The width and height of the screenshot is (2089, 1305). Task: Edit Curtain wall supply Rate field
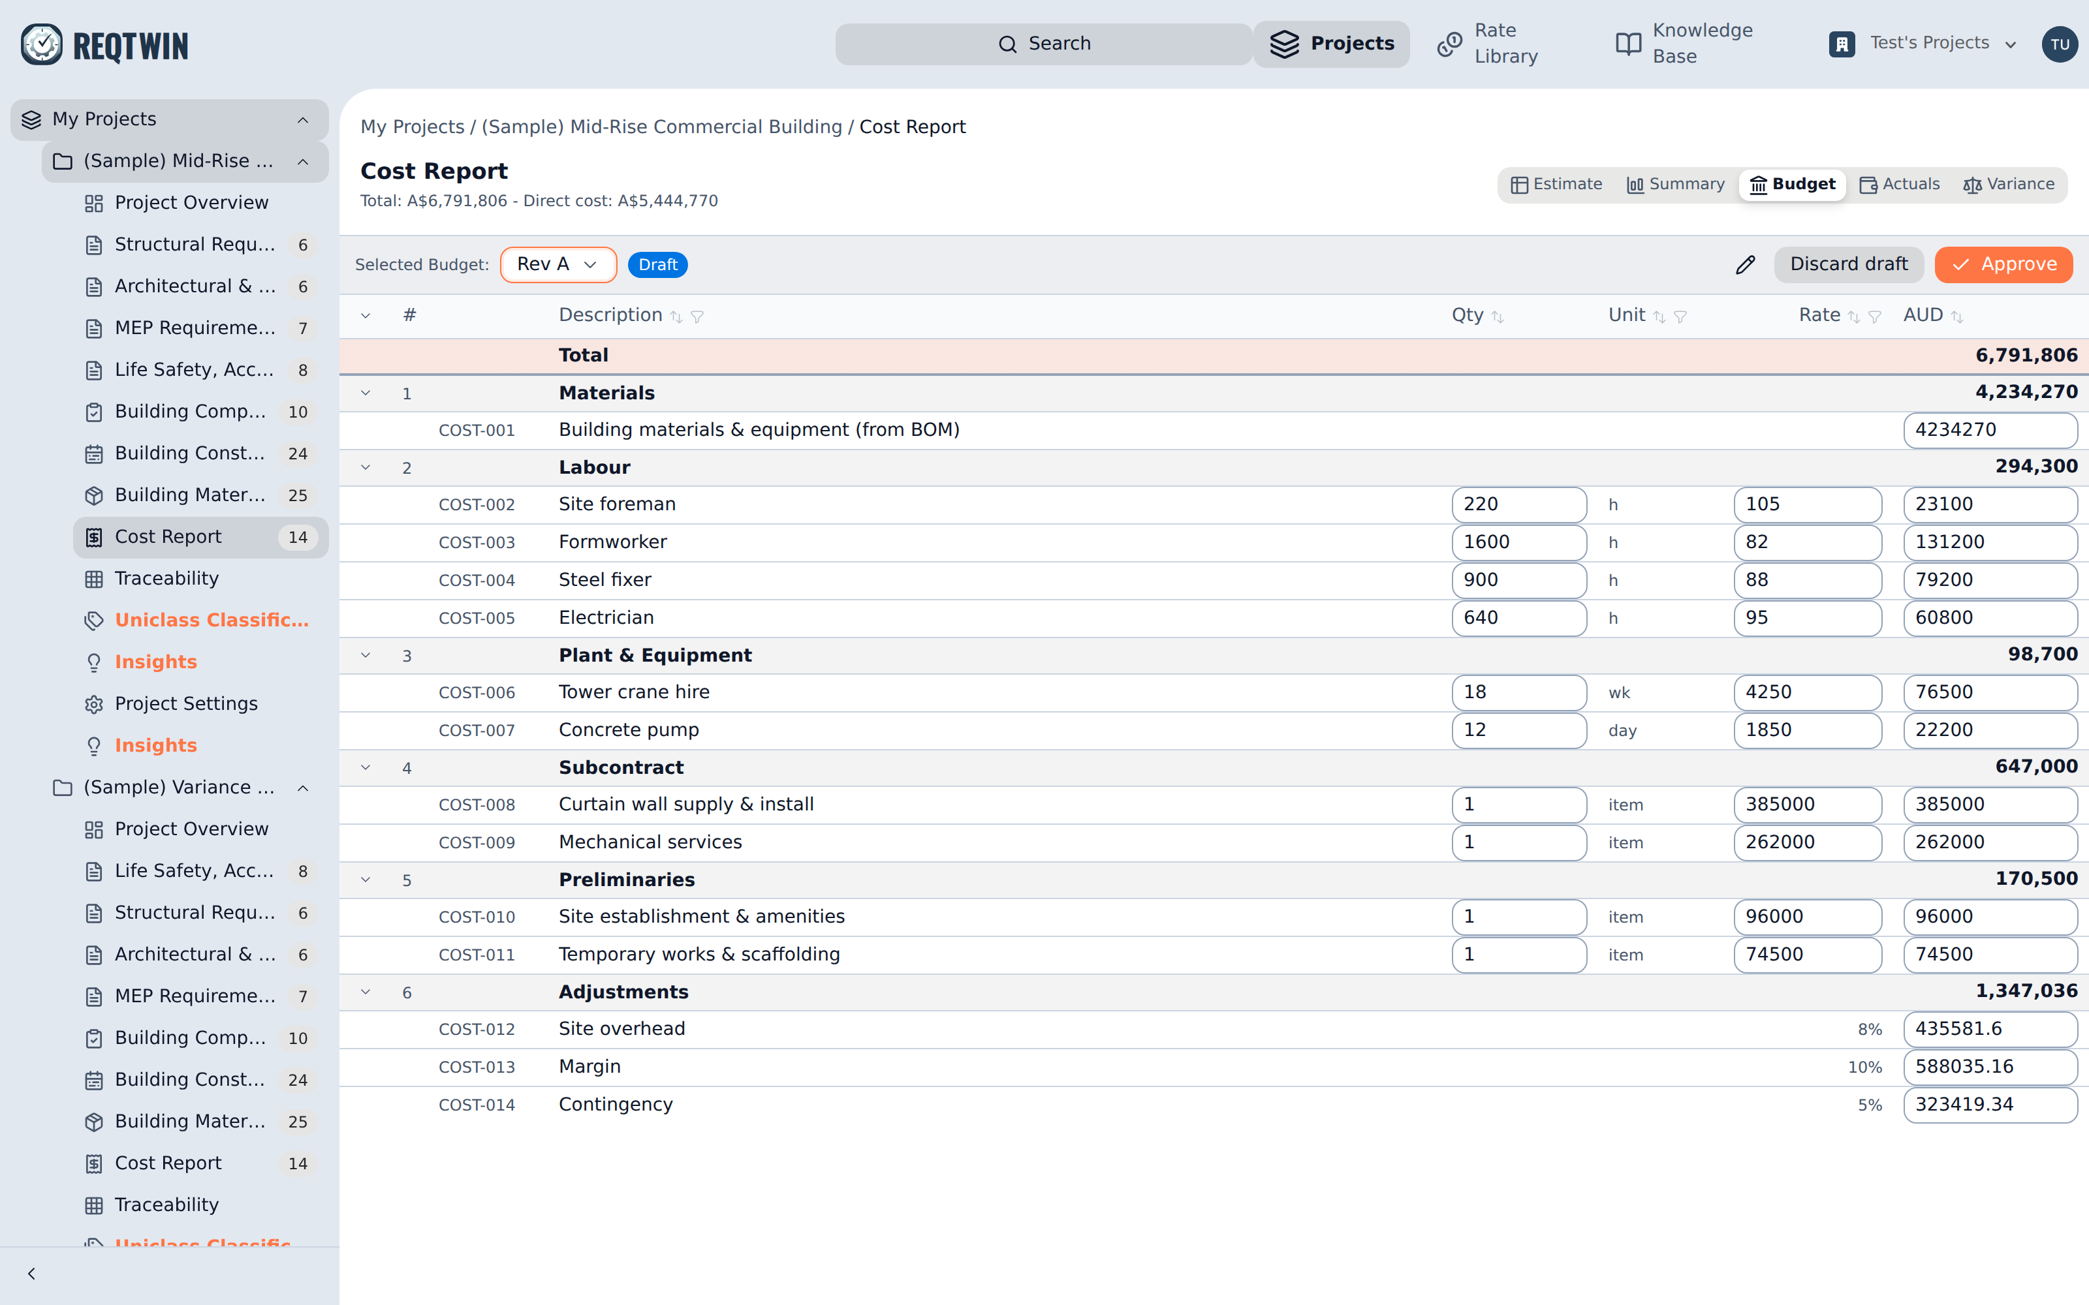click(x=1808, y=805)
